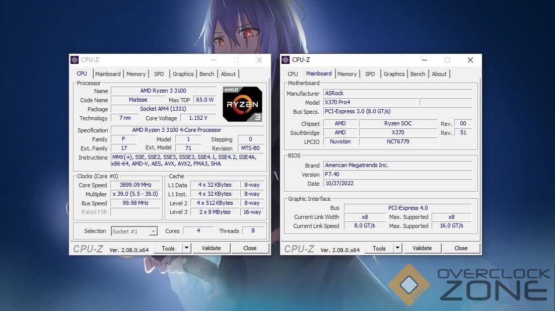This screenshot has height=311, width=555.
Task: Click Current Link Width value 'x8'
Action: coord(365,217)
